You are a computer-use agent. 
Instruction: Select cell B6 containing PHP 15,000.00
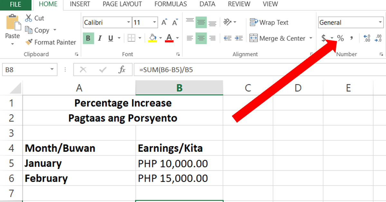click(x=179, y=178)
